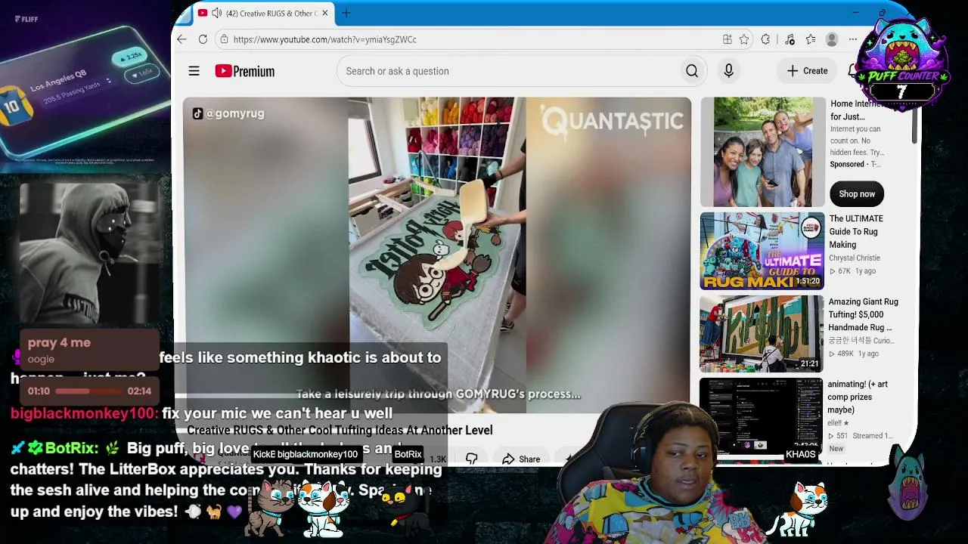The height and width of the screenshot is (544, 968).
Task: Open the favorites list icon
Action: coord(811,39)
